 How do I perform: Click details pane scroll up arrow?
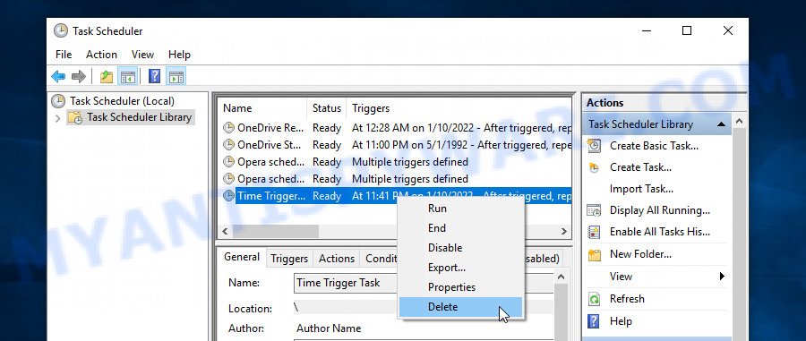[561, 277]
